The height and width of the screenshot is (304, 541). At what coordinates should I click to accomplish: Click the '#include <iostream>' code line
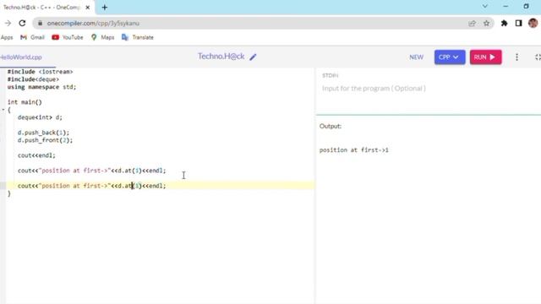[40, 72]
